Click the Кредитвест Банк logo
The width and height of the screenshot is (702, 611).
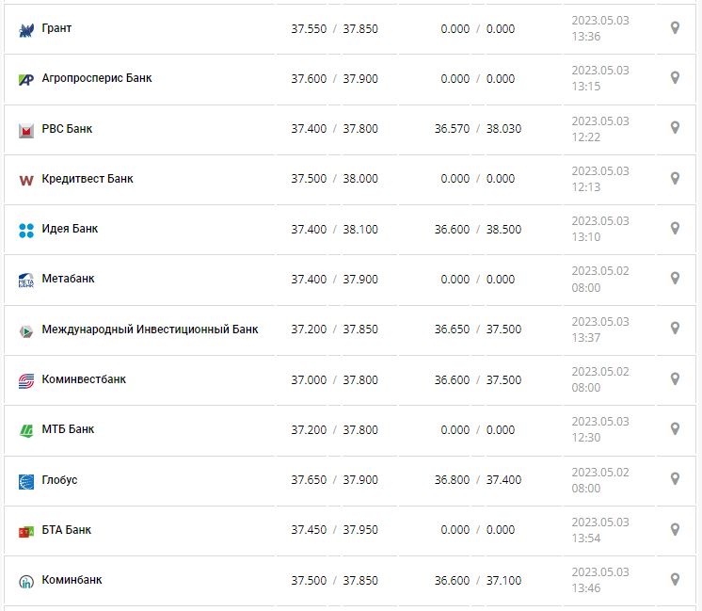[26, 180]
